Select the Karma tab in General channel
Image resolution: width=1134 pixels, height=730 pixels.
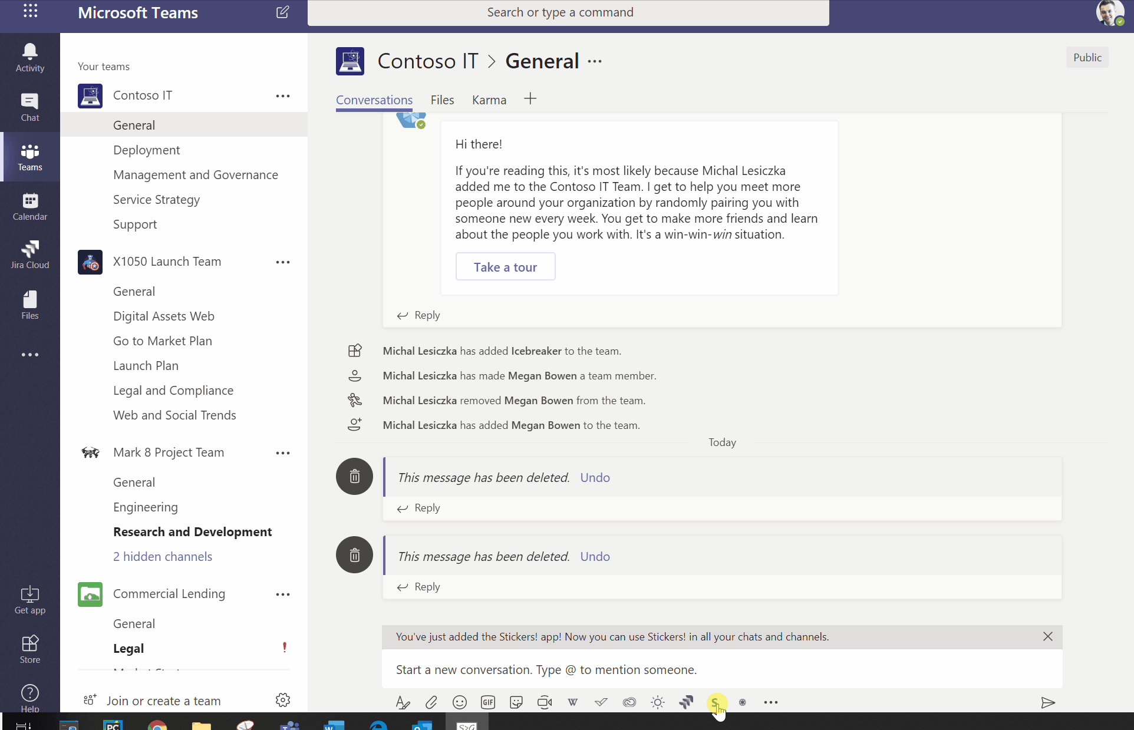489,100
